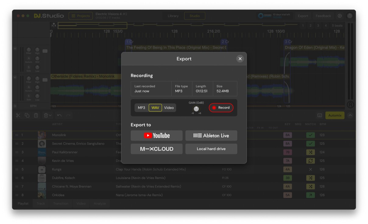
Task: Start recording with the Record button
Action: coord(221,108)
